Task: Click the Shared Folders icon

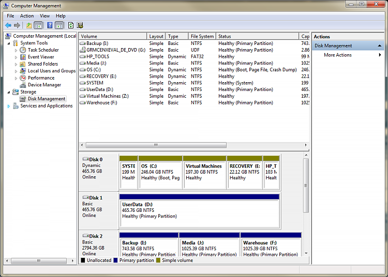Action: coord(23,64)
